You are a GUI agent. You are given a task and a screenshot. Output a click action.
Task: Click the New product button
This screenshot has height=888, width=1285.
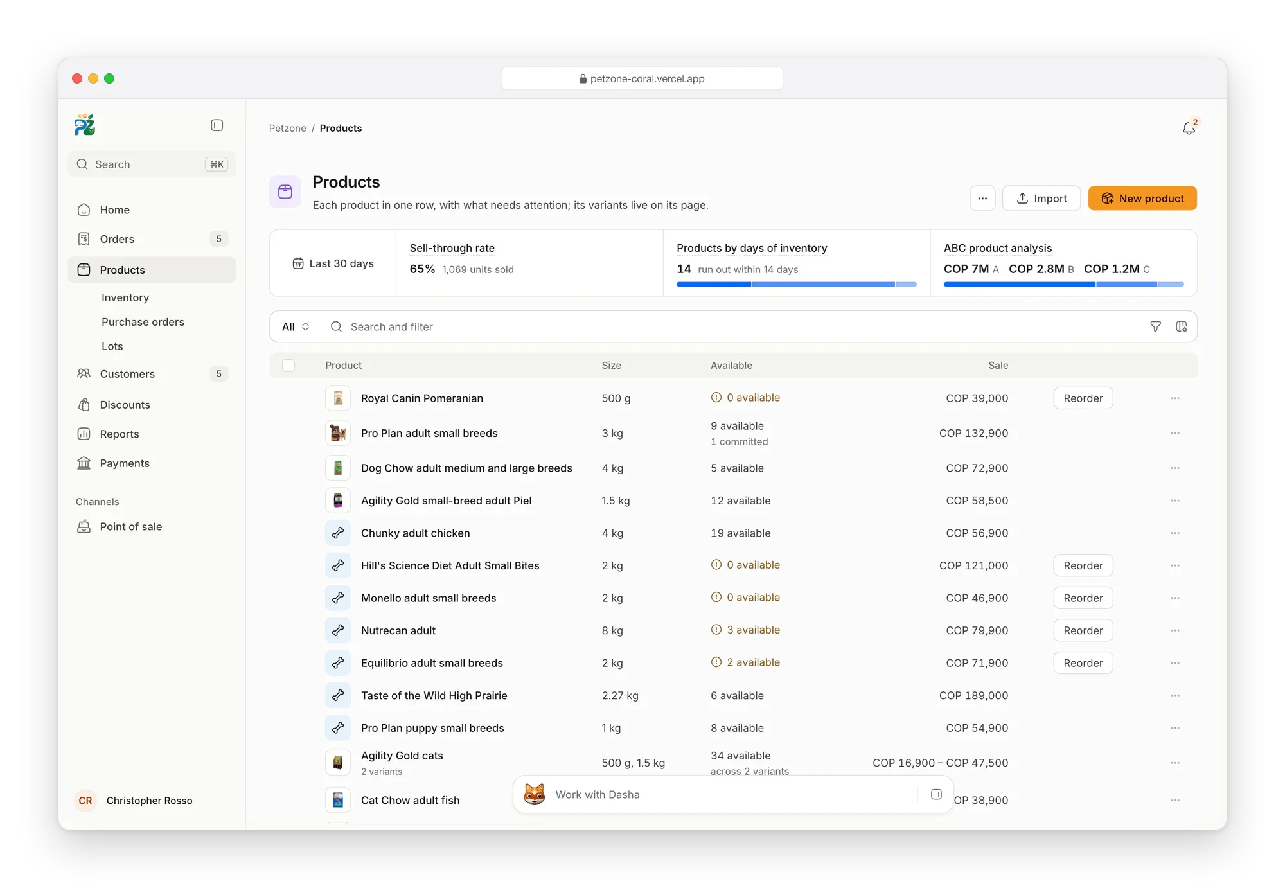coord(1142,199)
